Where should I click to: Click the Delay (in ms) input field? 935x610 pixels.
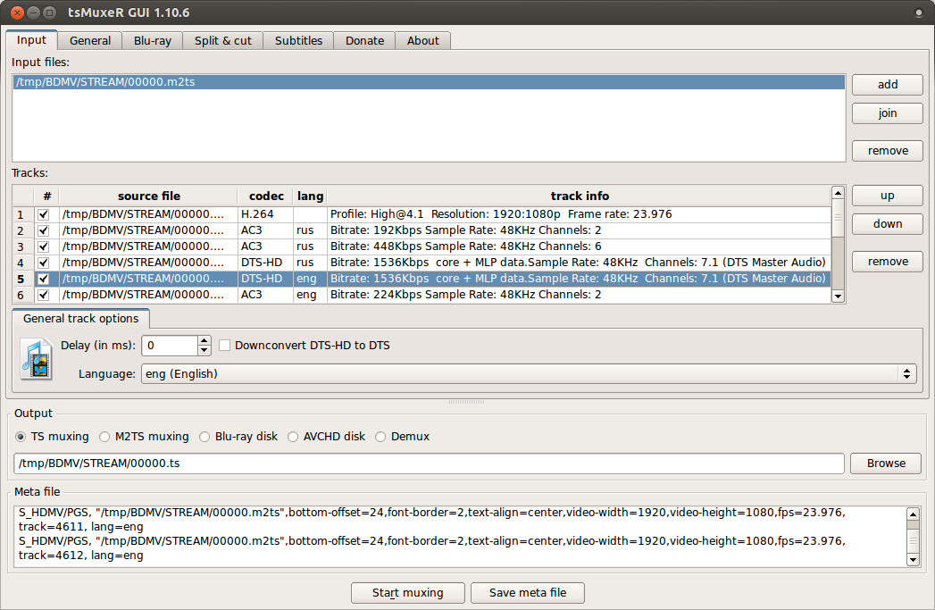point(170,346)
